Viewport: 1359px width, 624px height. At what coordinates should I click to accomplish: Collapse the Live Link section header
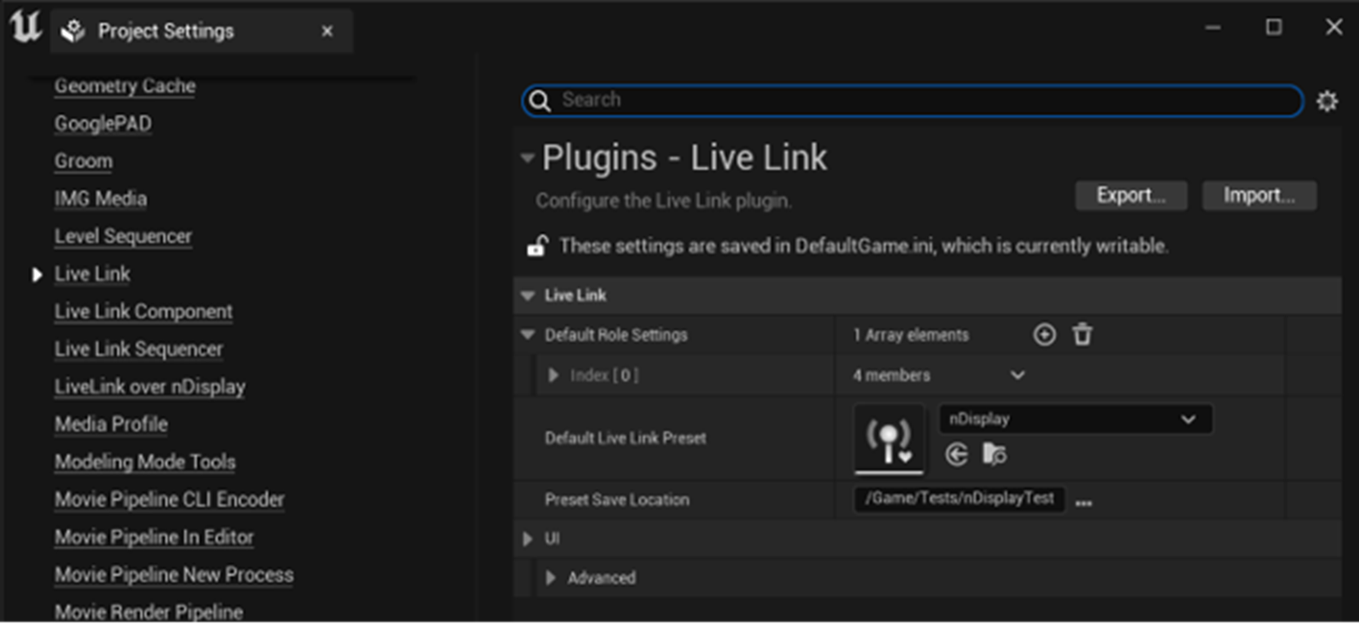pos(527,295)
